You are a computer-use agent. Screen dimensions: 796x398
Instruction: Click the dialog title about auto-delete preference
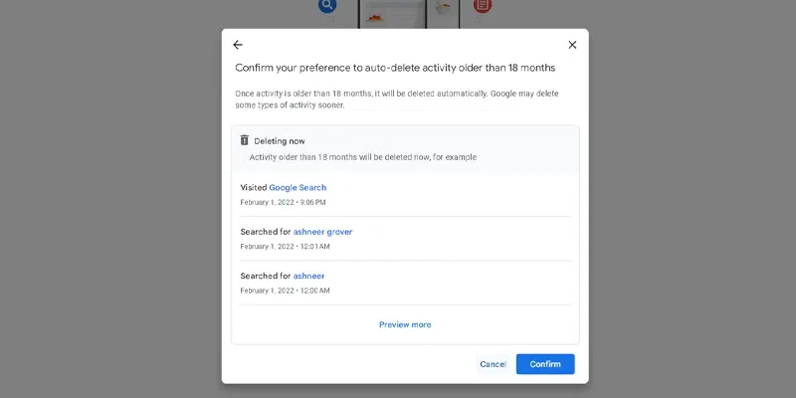395,68
